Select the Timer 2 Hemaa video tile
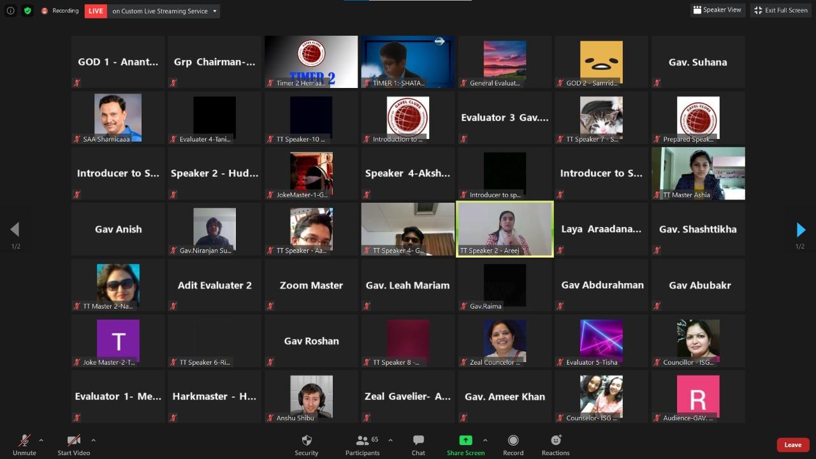Screen dimensions: 816x459 coord(311,62)
